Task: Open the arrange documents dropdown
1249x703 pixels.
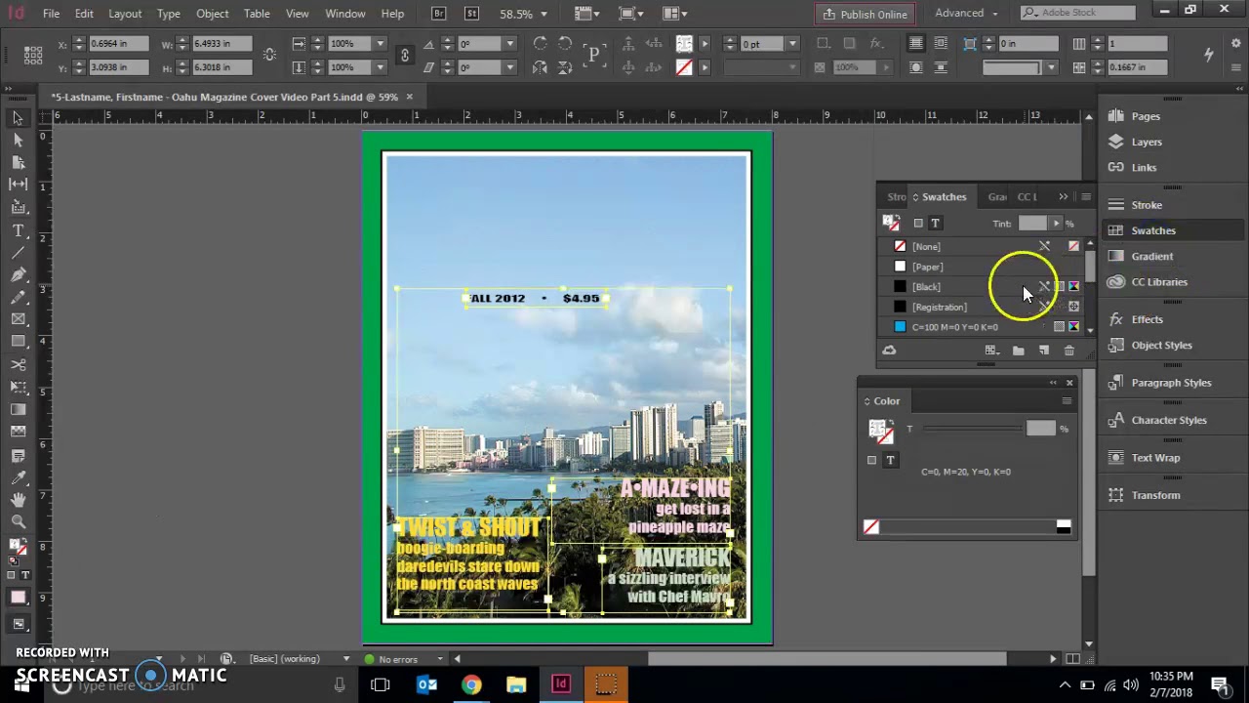Action: (x=675, y=14)
